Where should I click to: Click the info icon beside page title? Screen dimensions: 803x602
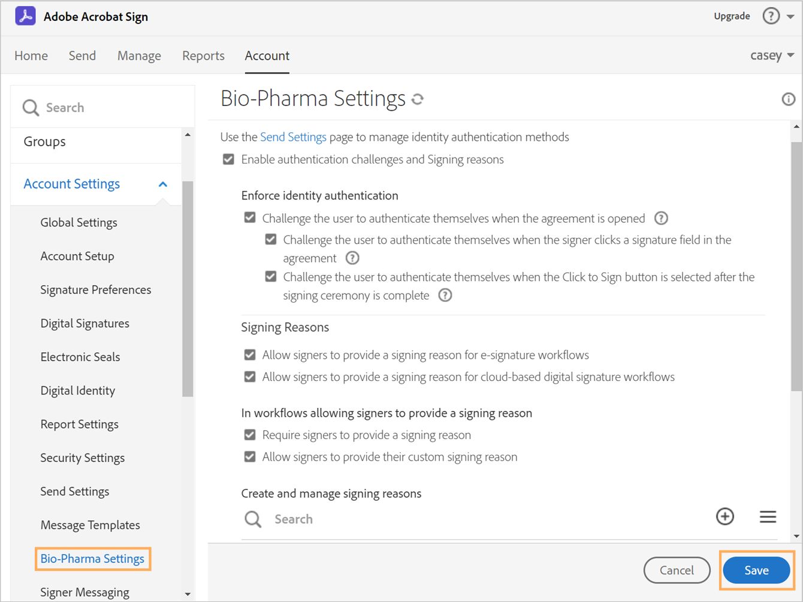[x=789, y=99]
